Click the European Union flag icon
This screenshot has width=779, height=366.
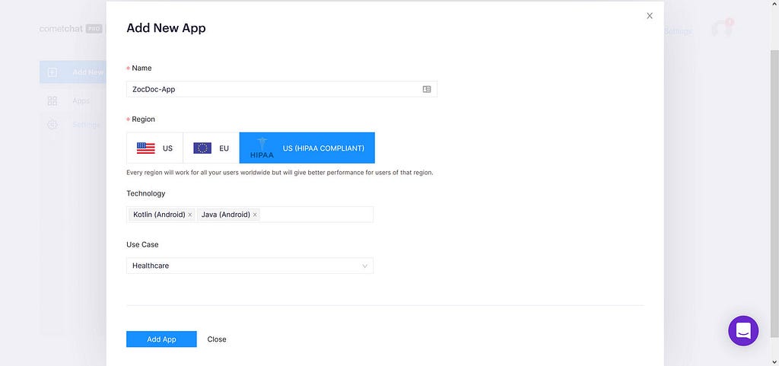(x=202, y=148)
